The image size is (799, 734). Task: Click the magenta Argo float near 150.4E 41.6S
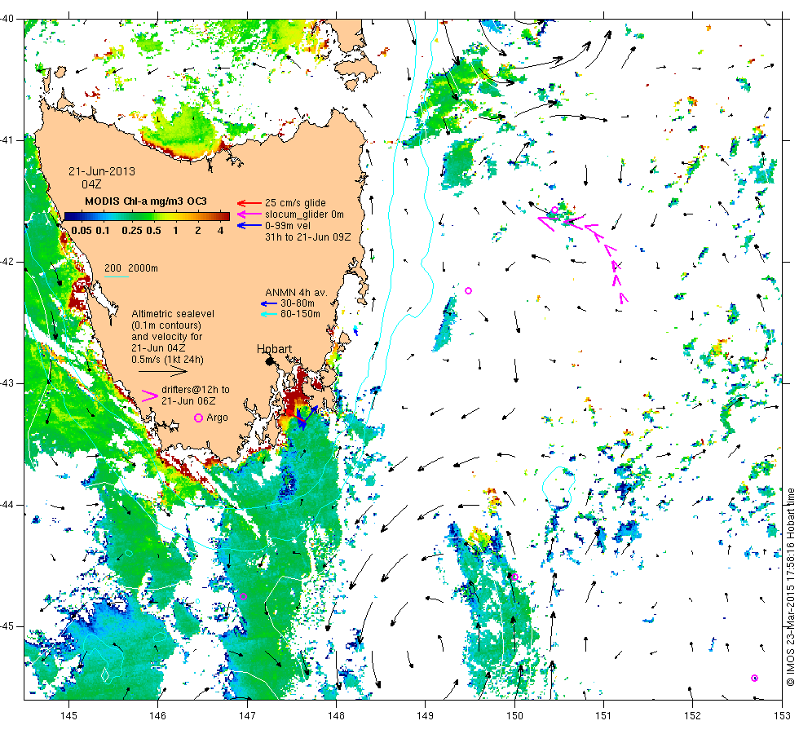coord(555,210)
